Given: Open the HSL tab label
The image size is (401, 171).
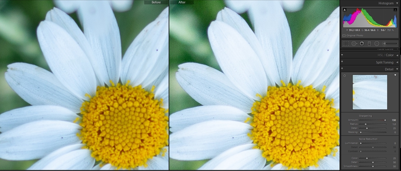Looking at the screenshot, I should 381,55.
